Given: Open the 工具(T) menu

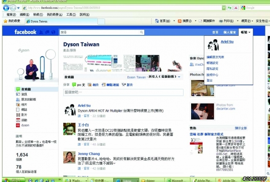Looking at the screenshot, I should point(71,15).
